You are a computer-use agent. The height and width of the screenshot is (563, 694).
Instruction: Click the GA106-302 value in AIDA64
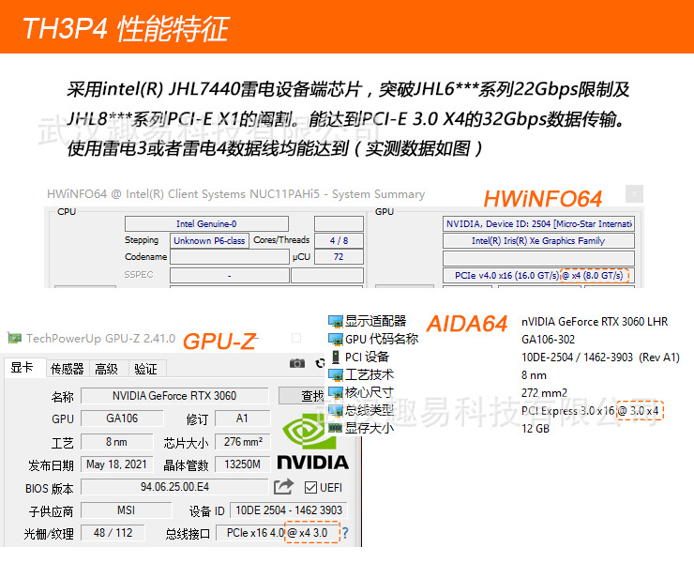coord(548,340)
